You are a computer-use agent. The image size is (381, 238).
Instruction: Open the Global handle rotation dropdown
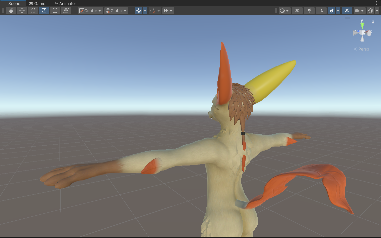[116, 11]
